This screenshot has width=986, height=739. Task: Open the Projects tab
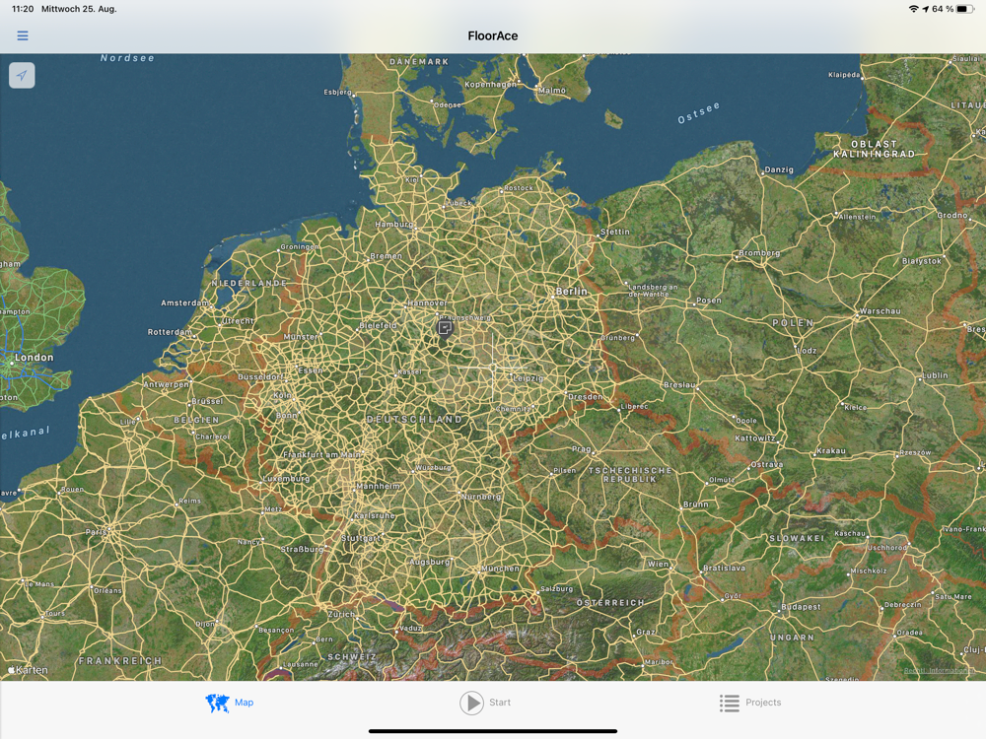pyautogui.click(x=750, y=703)
